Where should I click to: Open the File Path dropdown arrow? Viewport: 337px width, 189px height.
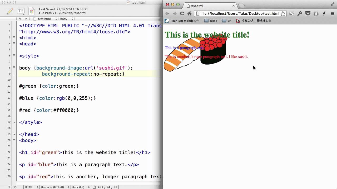click(53, 13)
